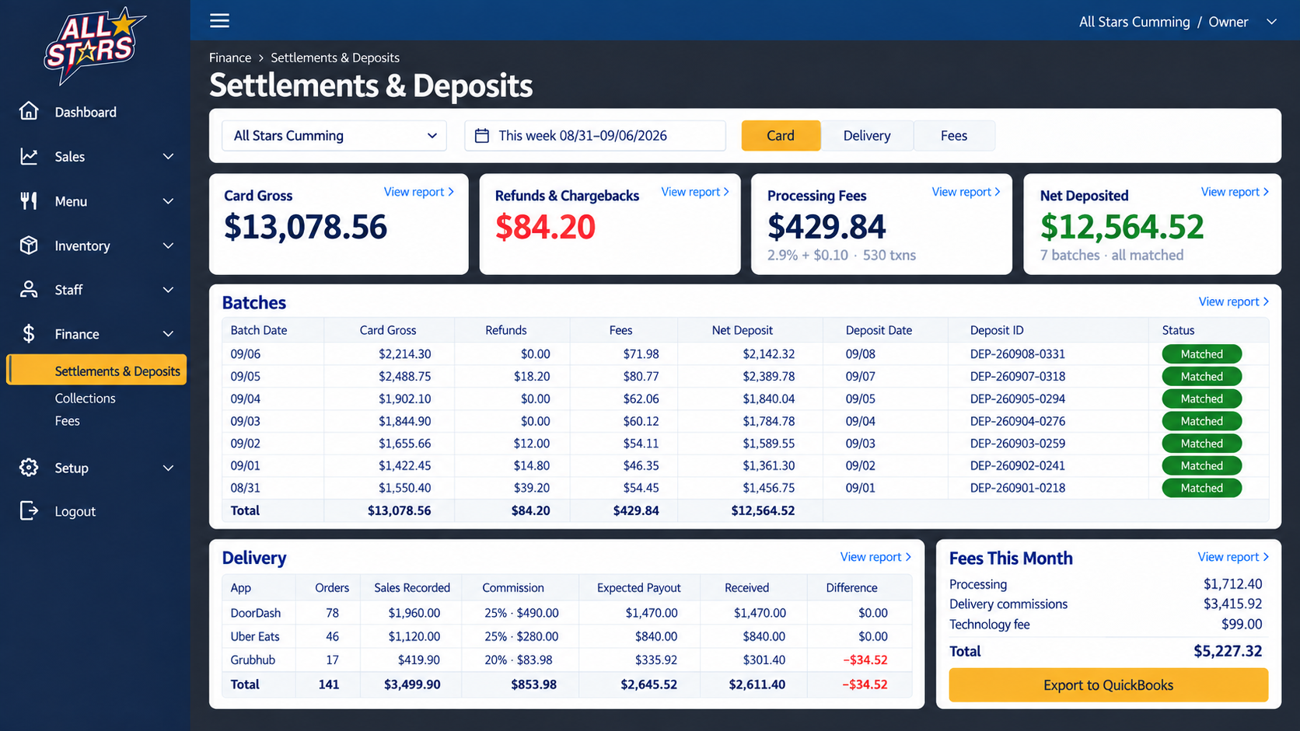Click deposit ID DEP-260907-0318
The image size is (1300, 731).
point(1018,376)
